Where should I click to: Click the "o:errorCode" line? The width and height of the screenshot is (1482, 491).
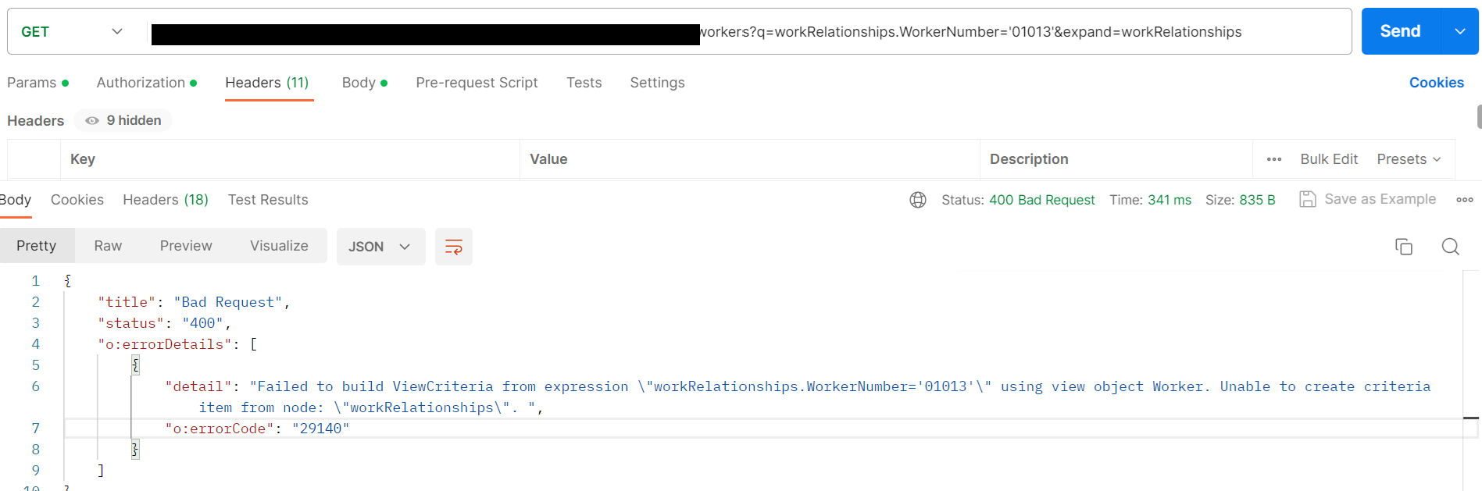[257, 429]
